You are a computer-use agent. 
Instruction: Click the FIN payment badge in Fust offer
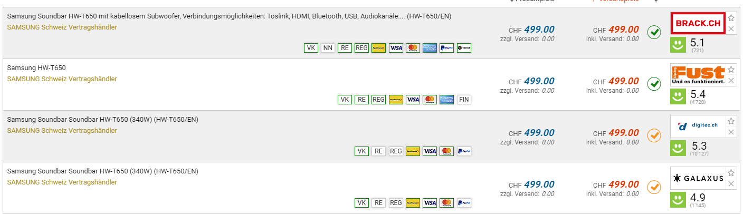point(464,100)
